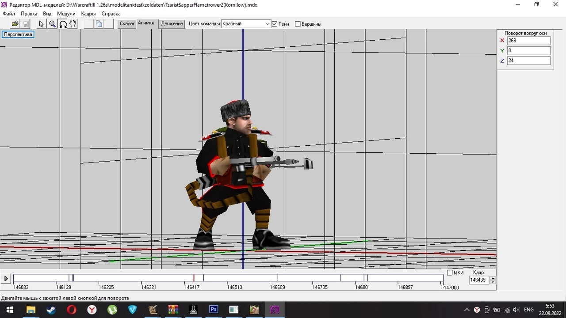
Task: Play the animation with the play button
Action: [x=6, y=279]
